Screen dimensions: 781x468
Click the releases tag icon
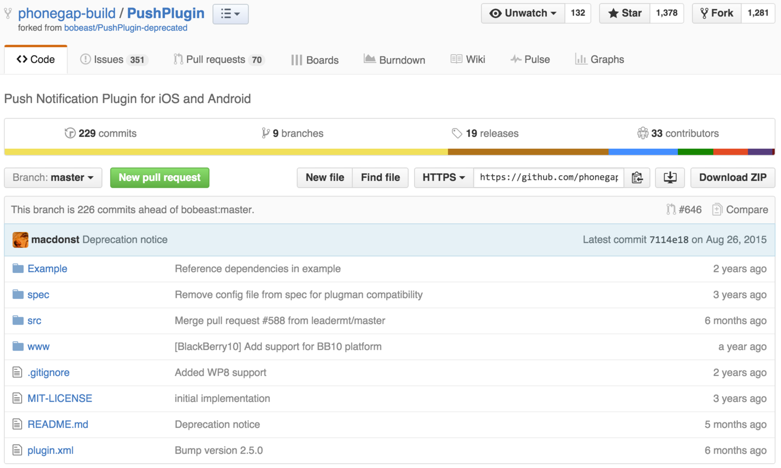[457, 134]
